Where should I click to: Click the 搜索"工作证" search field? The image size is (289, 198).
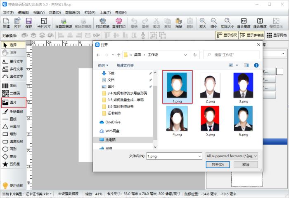(x=231, y=55)
